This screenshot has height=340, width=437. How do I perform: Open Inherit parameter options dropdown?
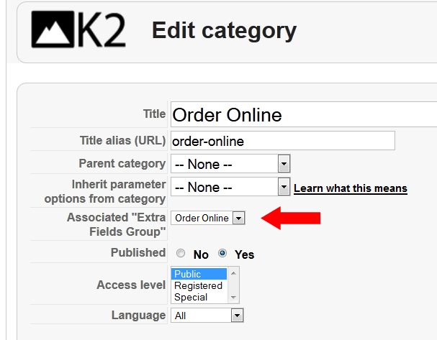230,187
